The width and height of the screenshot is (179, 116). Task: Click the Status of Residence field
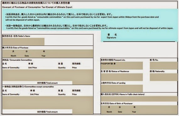point(122,77)
